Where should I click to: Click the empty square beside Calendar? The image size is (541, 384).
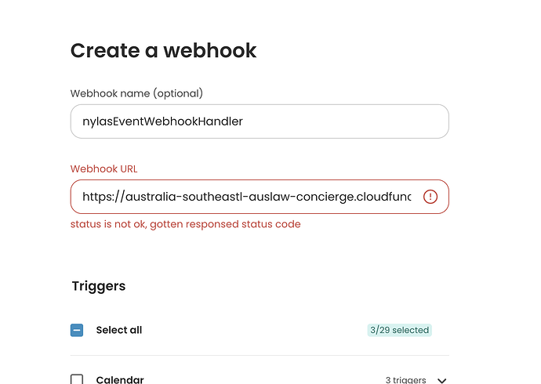[x=77, y=379]
